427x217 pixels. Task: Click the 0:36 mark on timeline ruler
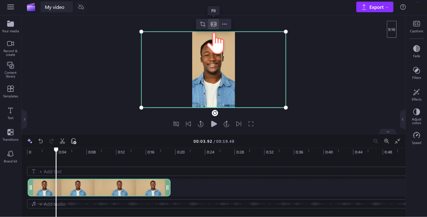tap(299, 152)
